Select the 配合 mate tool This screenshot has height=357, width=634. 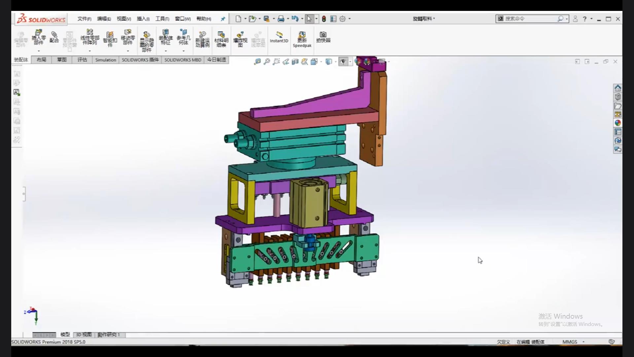pos(54,37)
